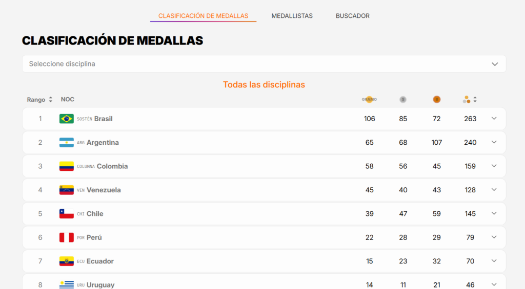
Task: Click the Uruguay country name
Action: point(100,285)
